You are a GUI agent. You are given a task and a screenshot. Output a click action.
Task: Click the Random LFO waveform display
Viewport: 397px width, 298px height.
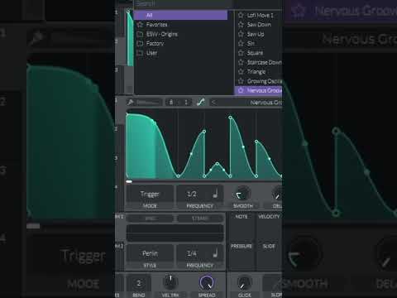click(175, 233)
